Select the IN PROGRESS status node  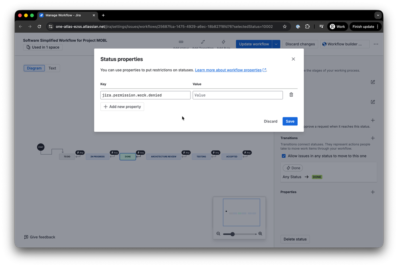pos(98,157)
